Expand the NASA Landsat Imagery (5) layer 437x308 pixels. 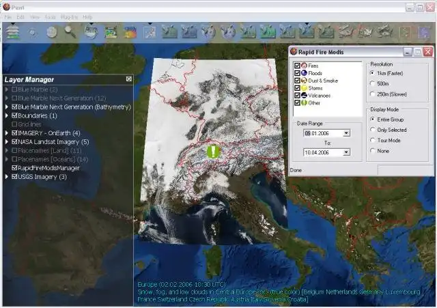pos(7,141)
